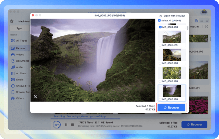Click the Macintosh drive label
This screenshot has height=139, width=219.
click(24, 22)
